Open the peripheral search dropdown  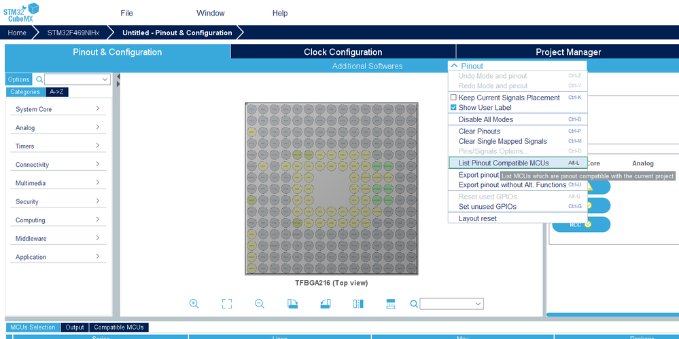(x=105, y=79)
